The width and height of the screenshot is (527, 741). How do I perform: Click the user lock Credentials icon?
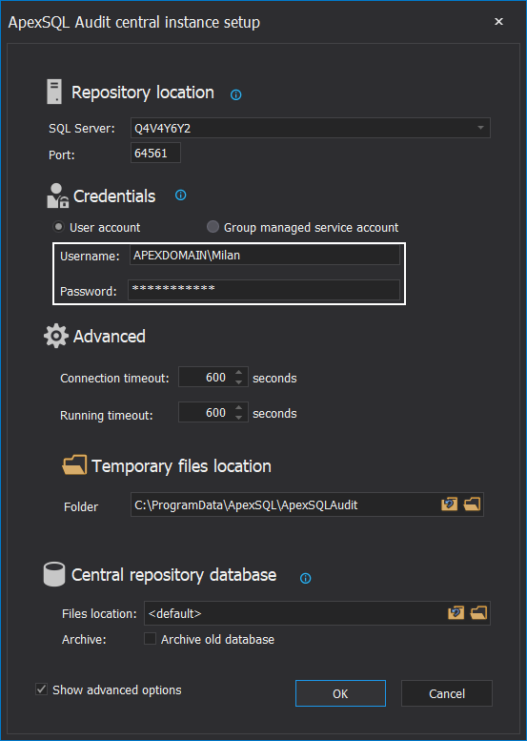(x=57, y=196)
